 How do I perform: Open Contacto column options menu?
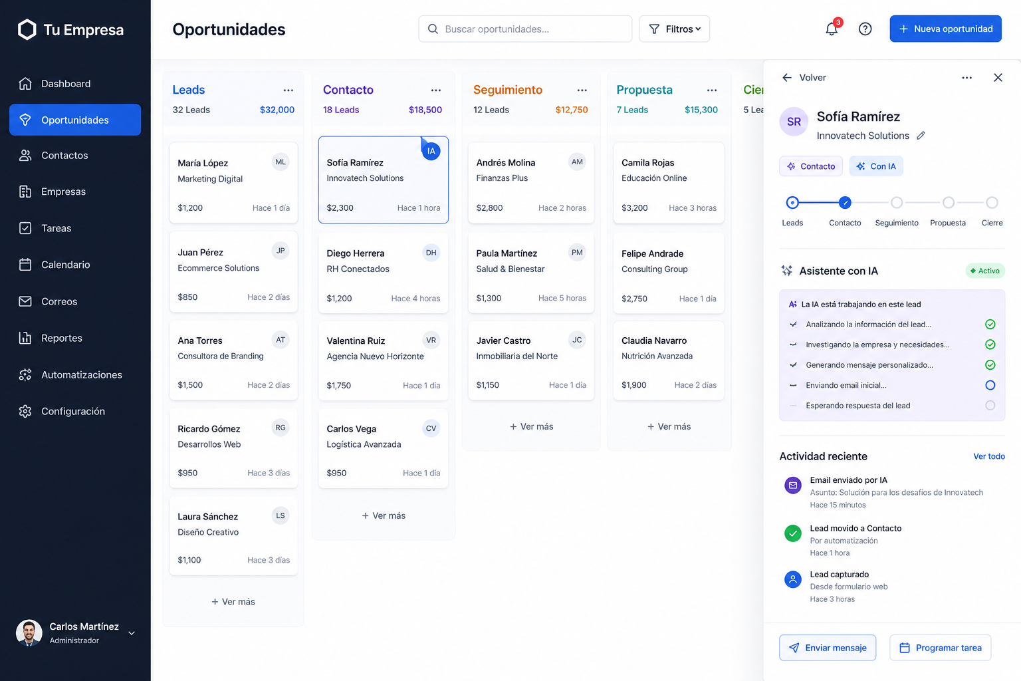(436, 90)
